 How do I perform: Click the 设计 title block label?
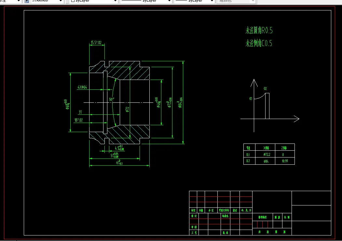click(x=194, y=216)
